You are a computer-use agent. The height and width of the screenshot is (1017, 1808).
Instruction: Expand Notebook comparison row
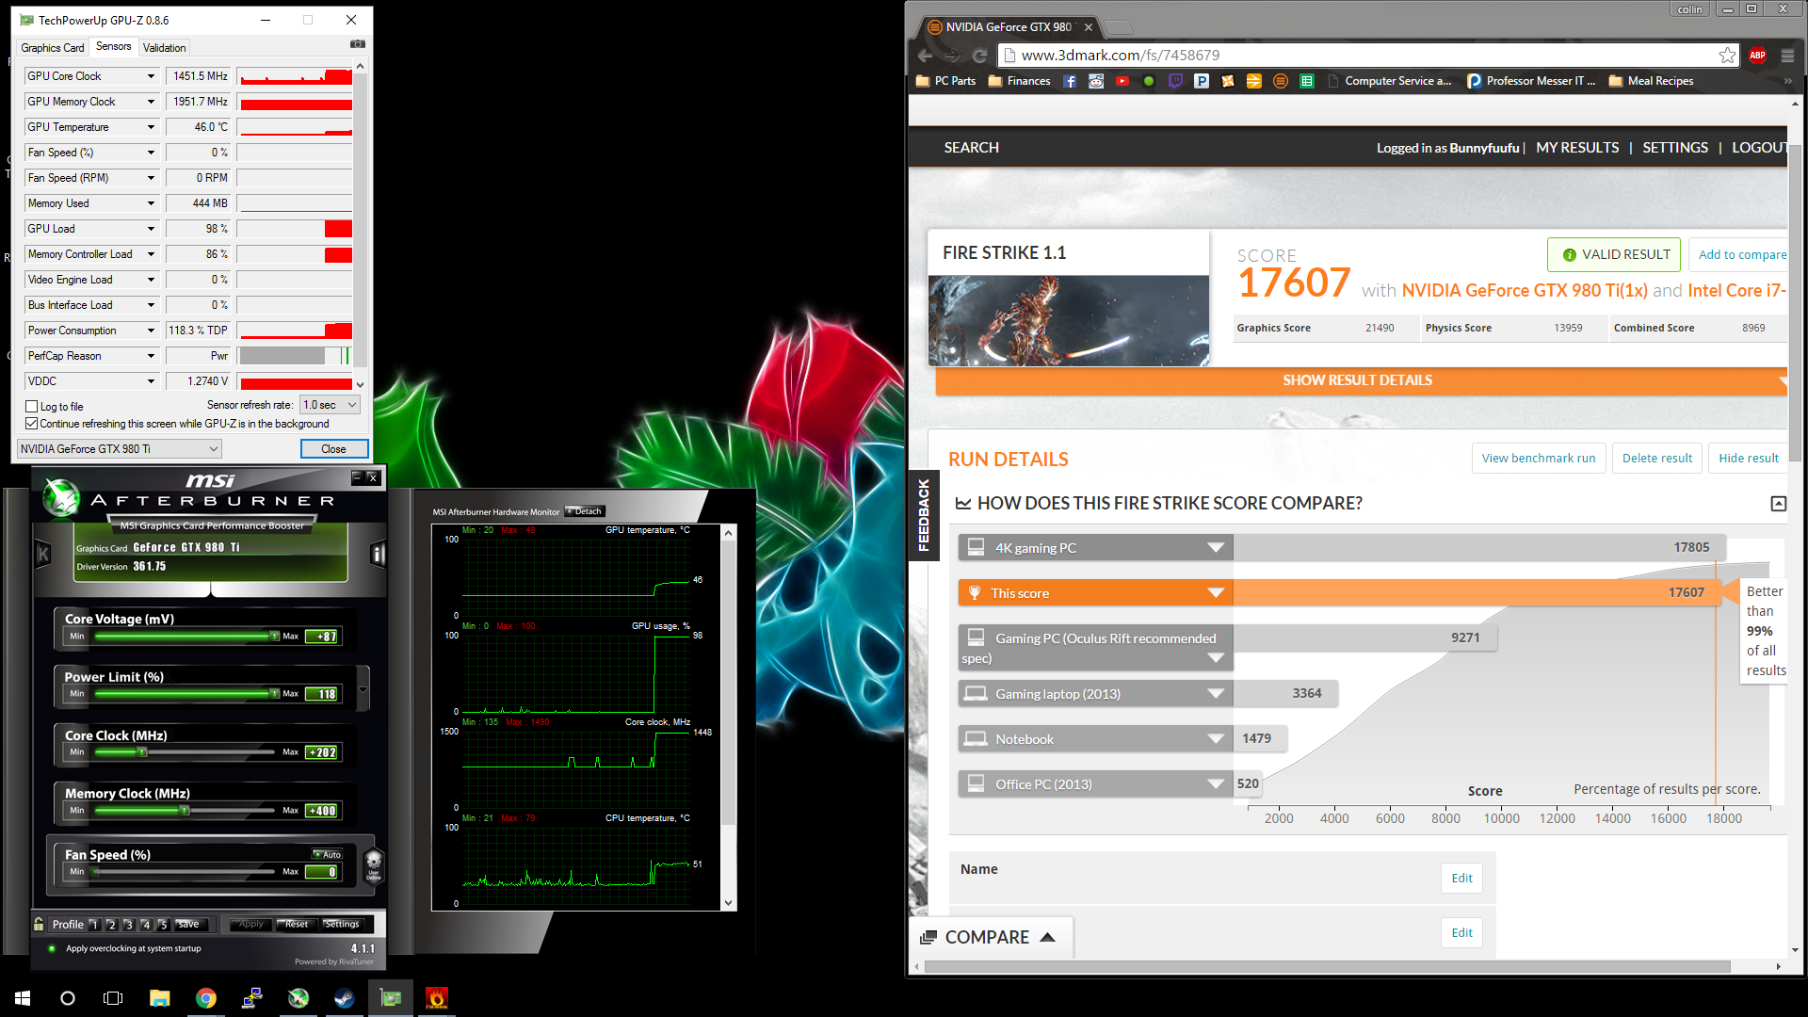(x=1216, y=739)
